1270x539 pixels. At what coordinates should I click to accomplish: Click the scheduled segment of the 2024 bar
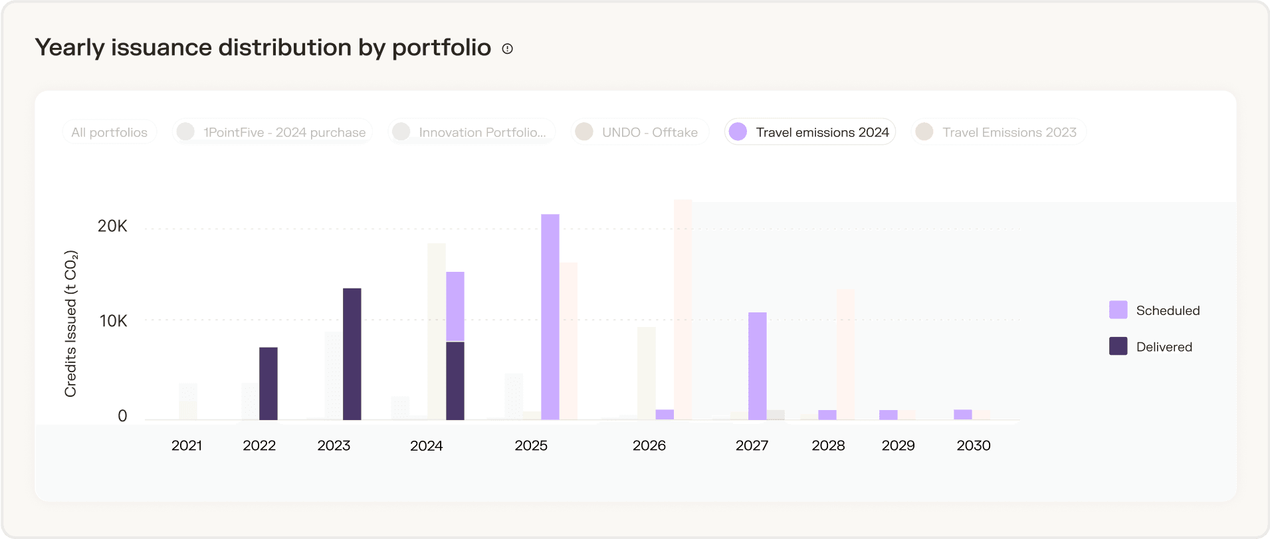[455, 306]
